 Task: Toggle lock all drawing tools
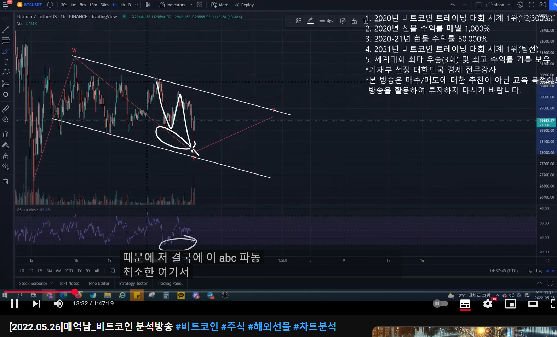click(6, 156)
